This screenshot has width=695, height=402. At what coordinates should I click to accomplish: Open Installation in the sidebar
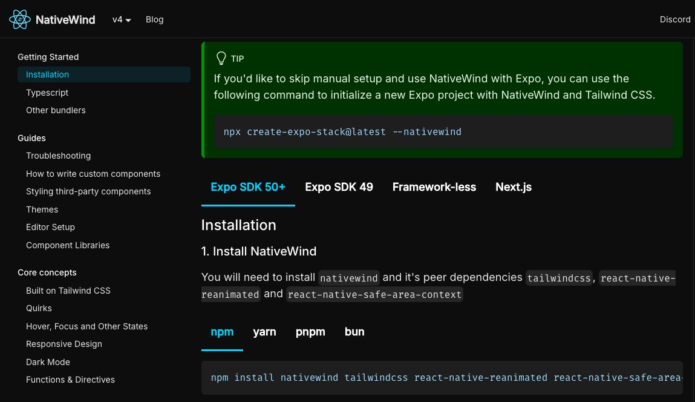click(x=103, y=74)
